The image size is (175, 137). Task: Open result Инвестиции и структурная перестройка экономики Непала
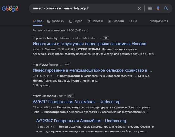89,44
